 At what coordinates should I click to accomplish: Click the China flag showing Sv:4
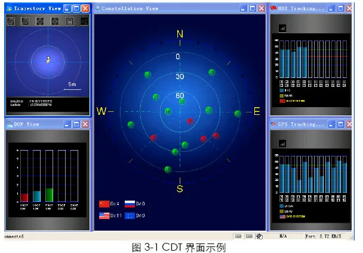(x=104, y=204)
